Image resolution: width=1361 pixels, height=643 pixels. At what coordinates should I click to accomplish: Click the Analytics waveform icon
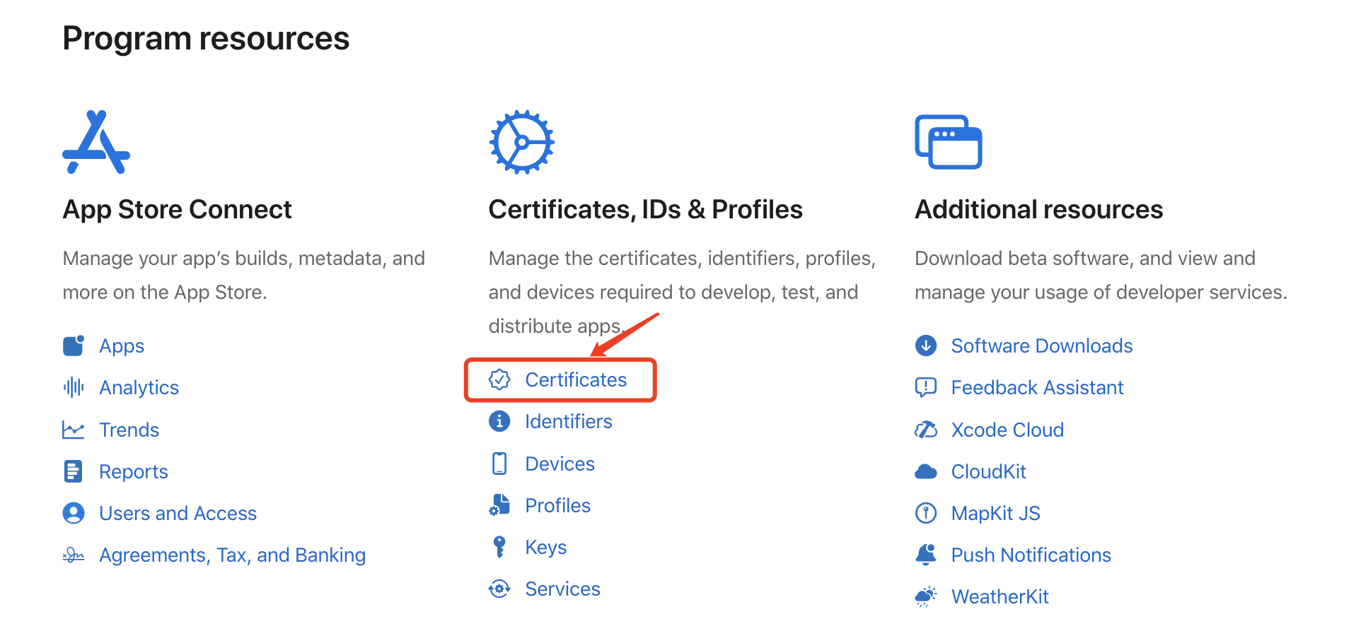(74, 387)
